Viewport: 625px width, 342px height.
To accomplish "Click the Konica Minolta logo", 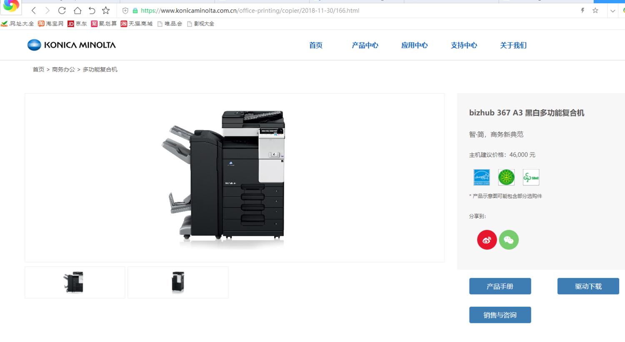I will [71, 45].
